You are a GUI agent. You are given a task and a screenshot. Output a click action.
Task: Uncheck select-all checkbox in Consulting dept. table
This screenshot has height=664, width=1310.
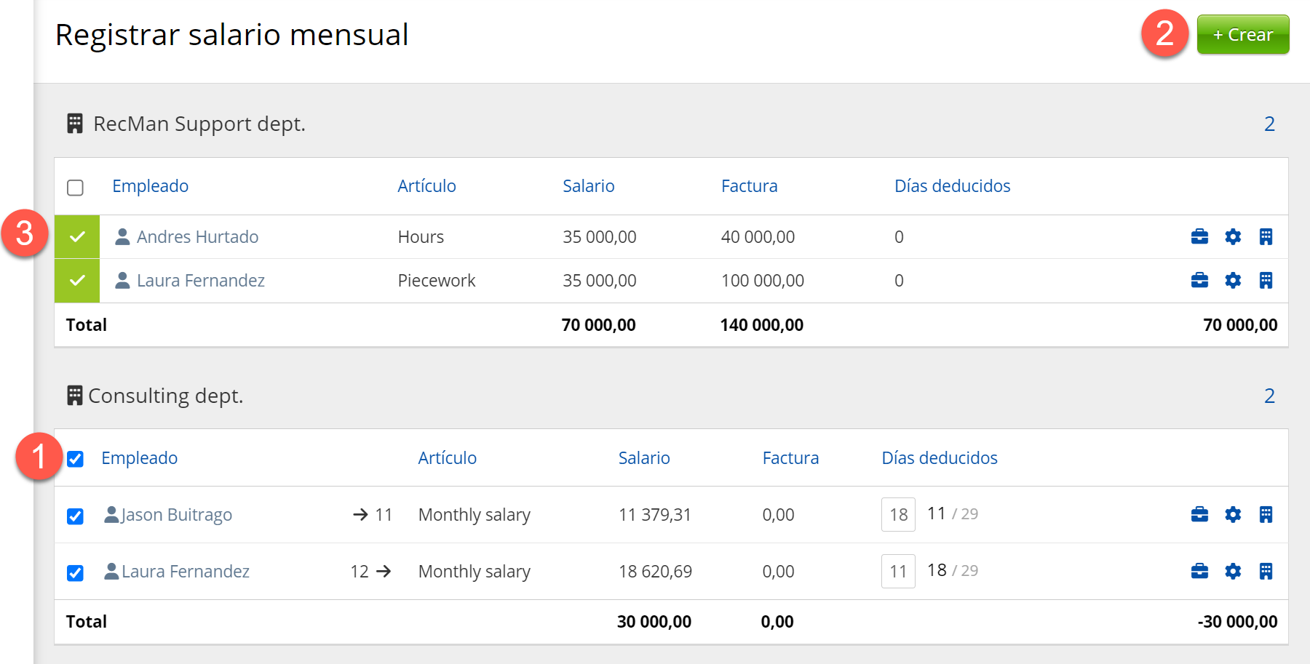click(75, 459)
